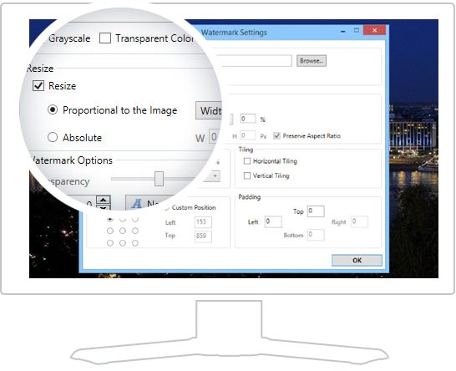Click the up arrow of the magnified stepper
456x371 pixels.
pos(104,200)
